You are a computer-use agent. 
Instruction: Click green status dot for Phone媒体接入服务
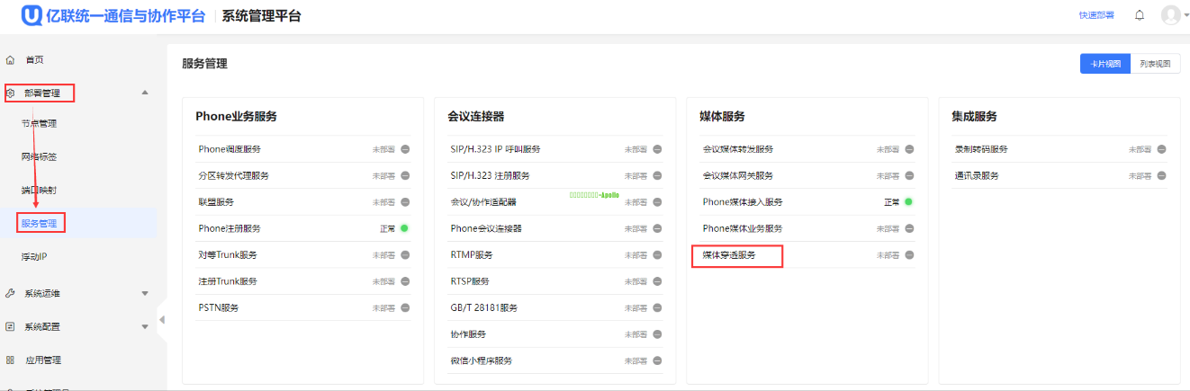point(909,202)
